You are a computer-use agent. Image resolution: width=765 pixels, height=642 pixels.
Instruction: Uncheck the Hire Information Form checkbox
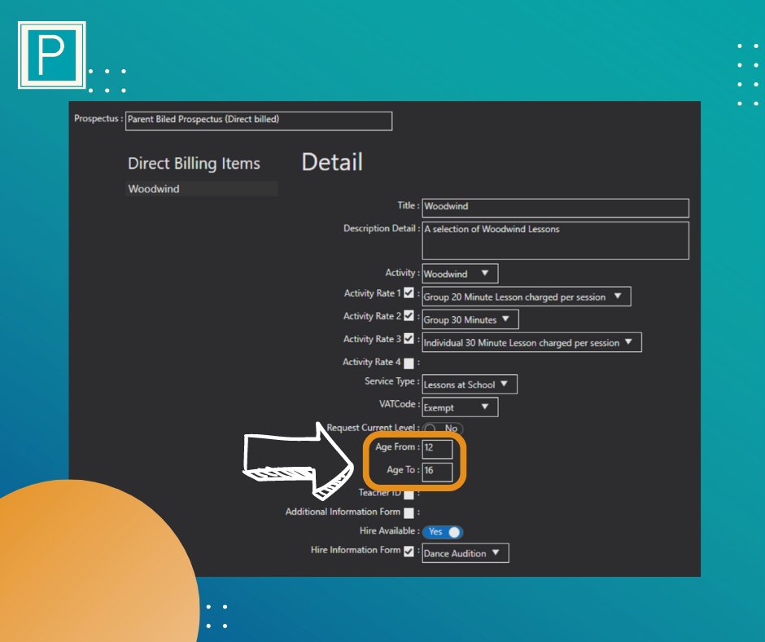pos(409,551)
